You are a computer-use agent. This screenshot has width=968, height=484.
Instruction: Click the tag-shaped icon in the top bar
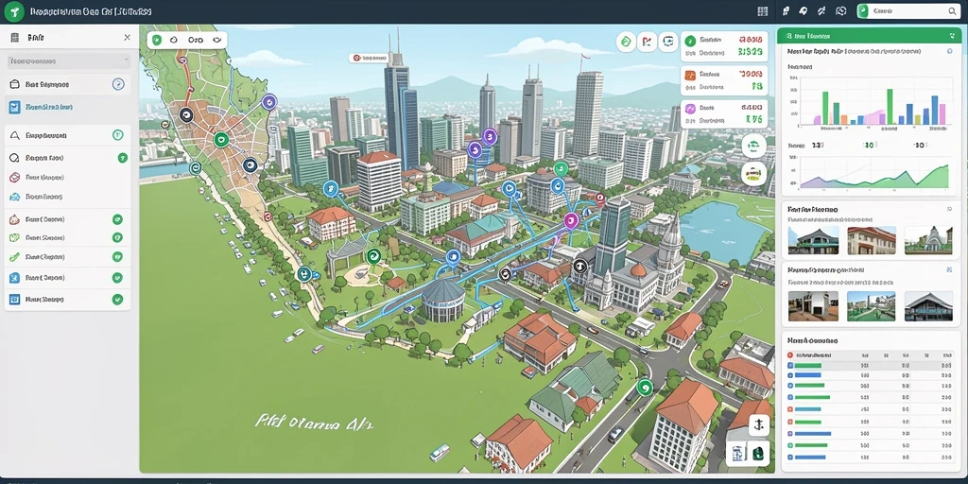pyautogui.click(x=804, y=11)
